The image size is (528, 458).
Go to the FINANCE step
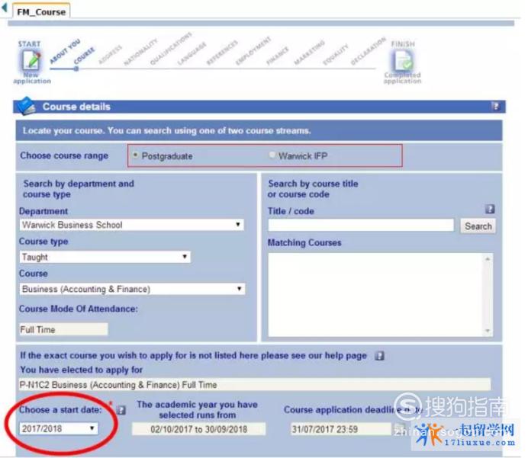278,56
